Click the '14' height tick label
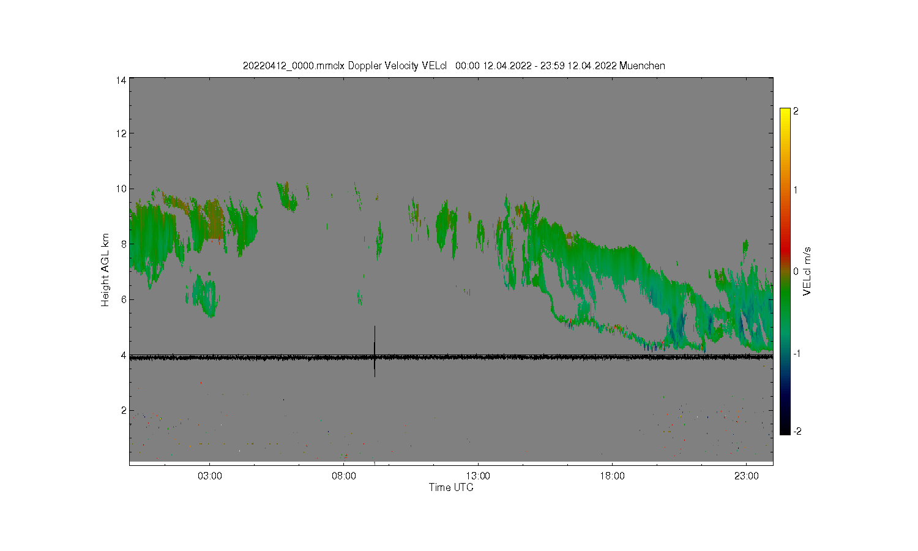This screenshot has width=918, height=551. pos(121,80)
